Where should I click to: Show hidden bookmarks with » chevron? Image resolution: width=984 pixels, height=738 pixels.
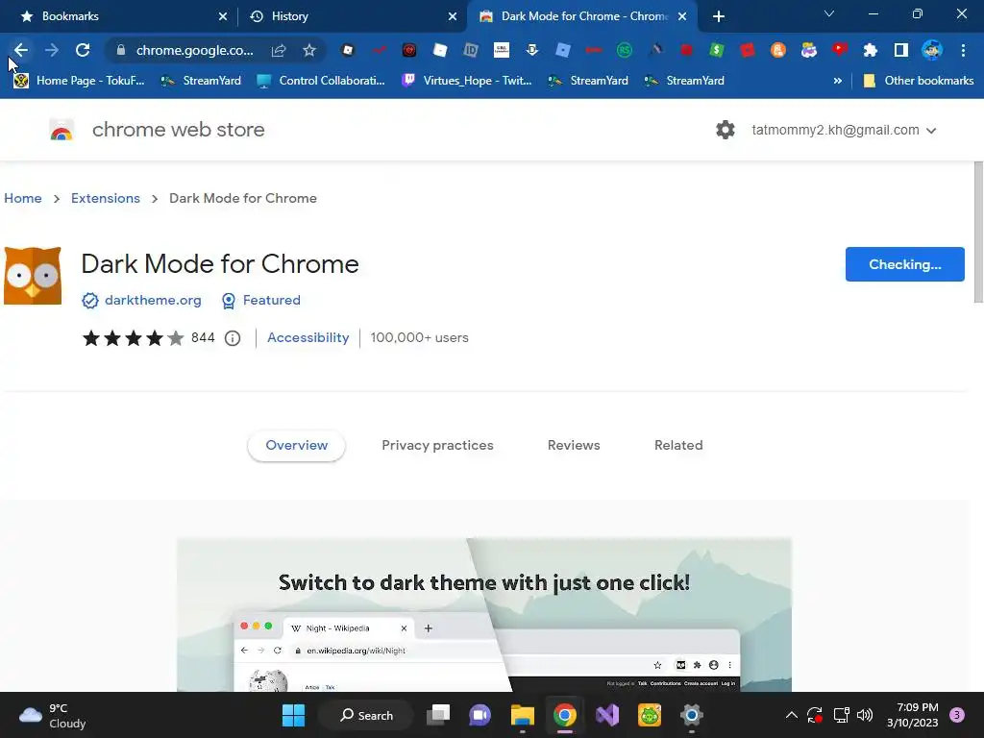(837, 81)
